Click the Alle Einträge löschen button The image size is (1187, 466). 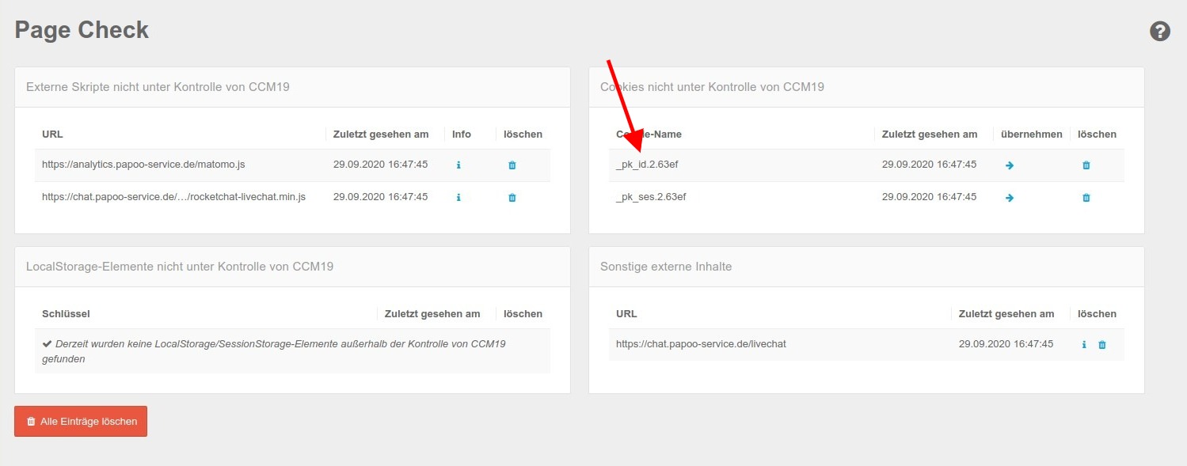click(x=80, y=421)
